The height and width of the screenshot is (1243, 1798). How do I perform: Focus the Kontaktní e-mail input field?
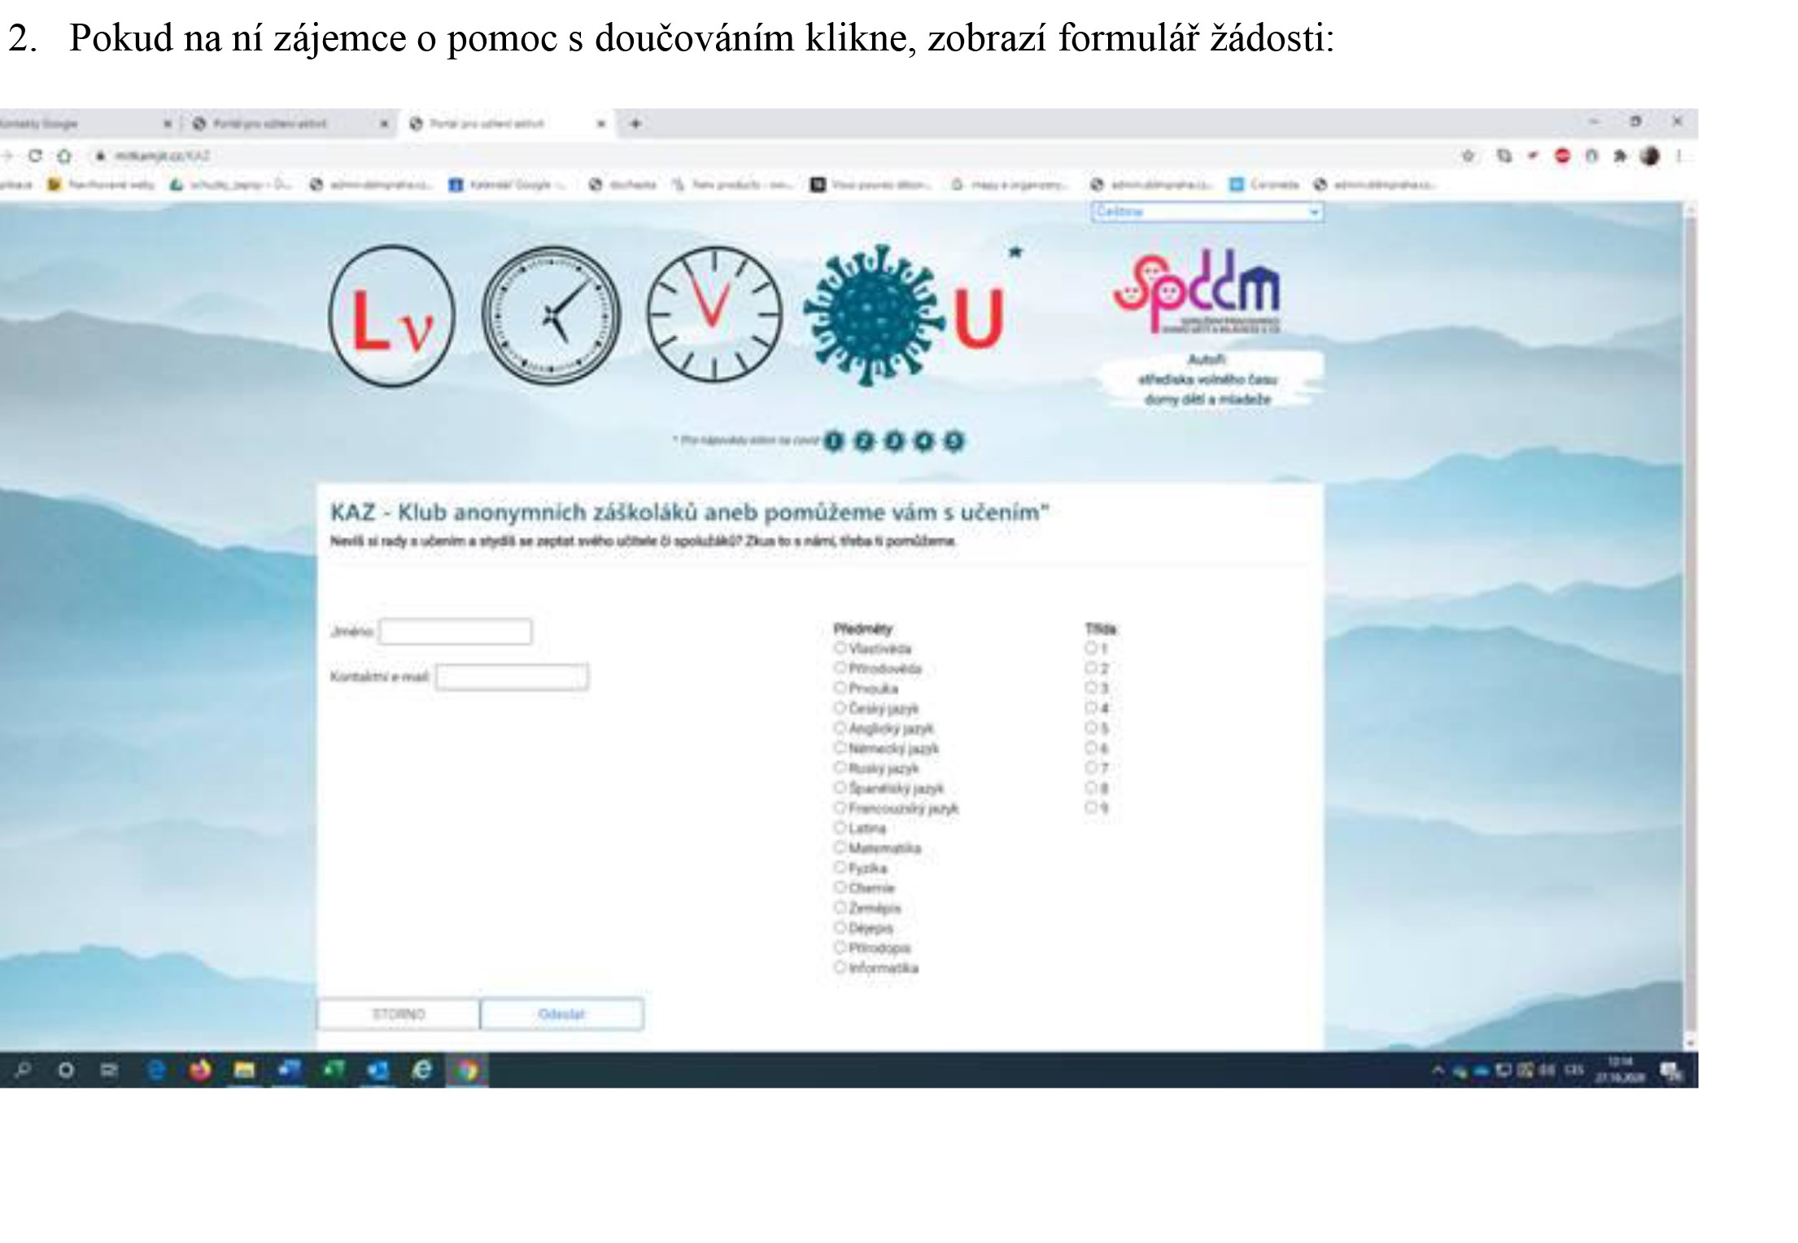(x=512, y=677)
